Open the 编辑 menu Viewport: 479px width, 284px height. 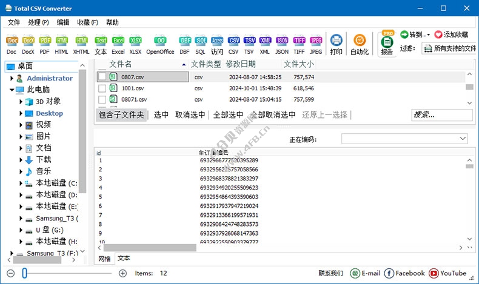click(63, 22)
